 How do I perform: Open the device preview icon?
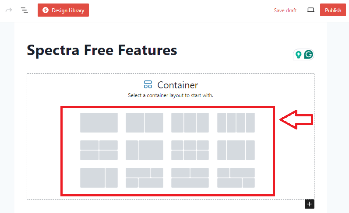pyautogui.click(x=310, y=10)
